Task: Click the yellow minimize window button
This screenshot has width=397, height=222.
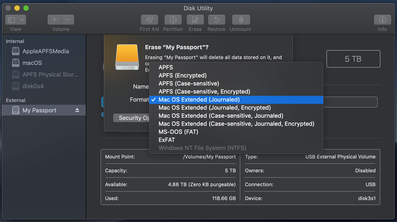Action: [x=17, y=8]
